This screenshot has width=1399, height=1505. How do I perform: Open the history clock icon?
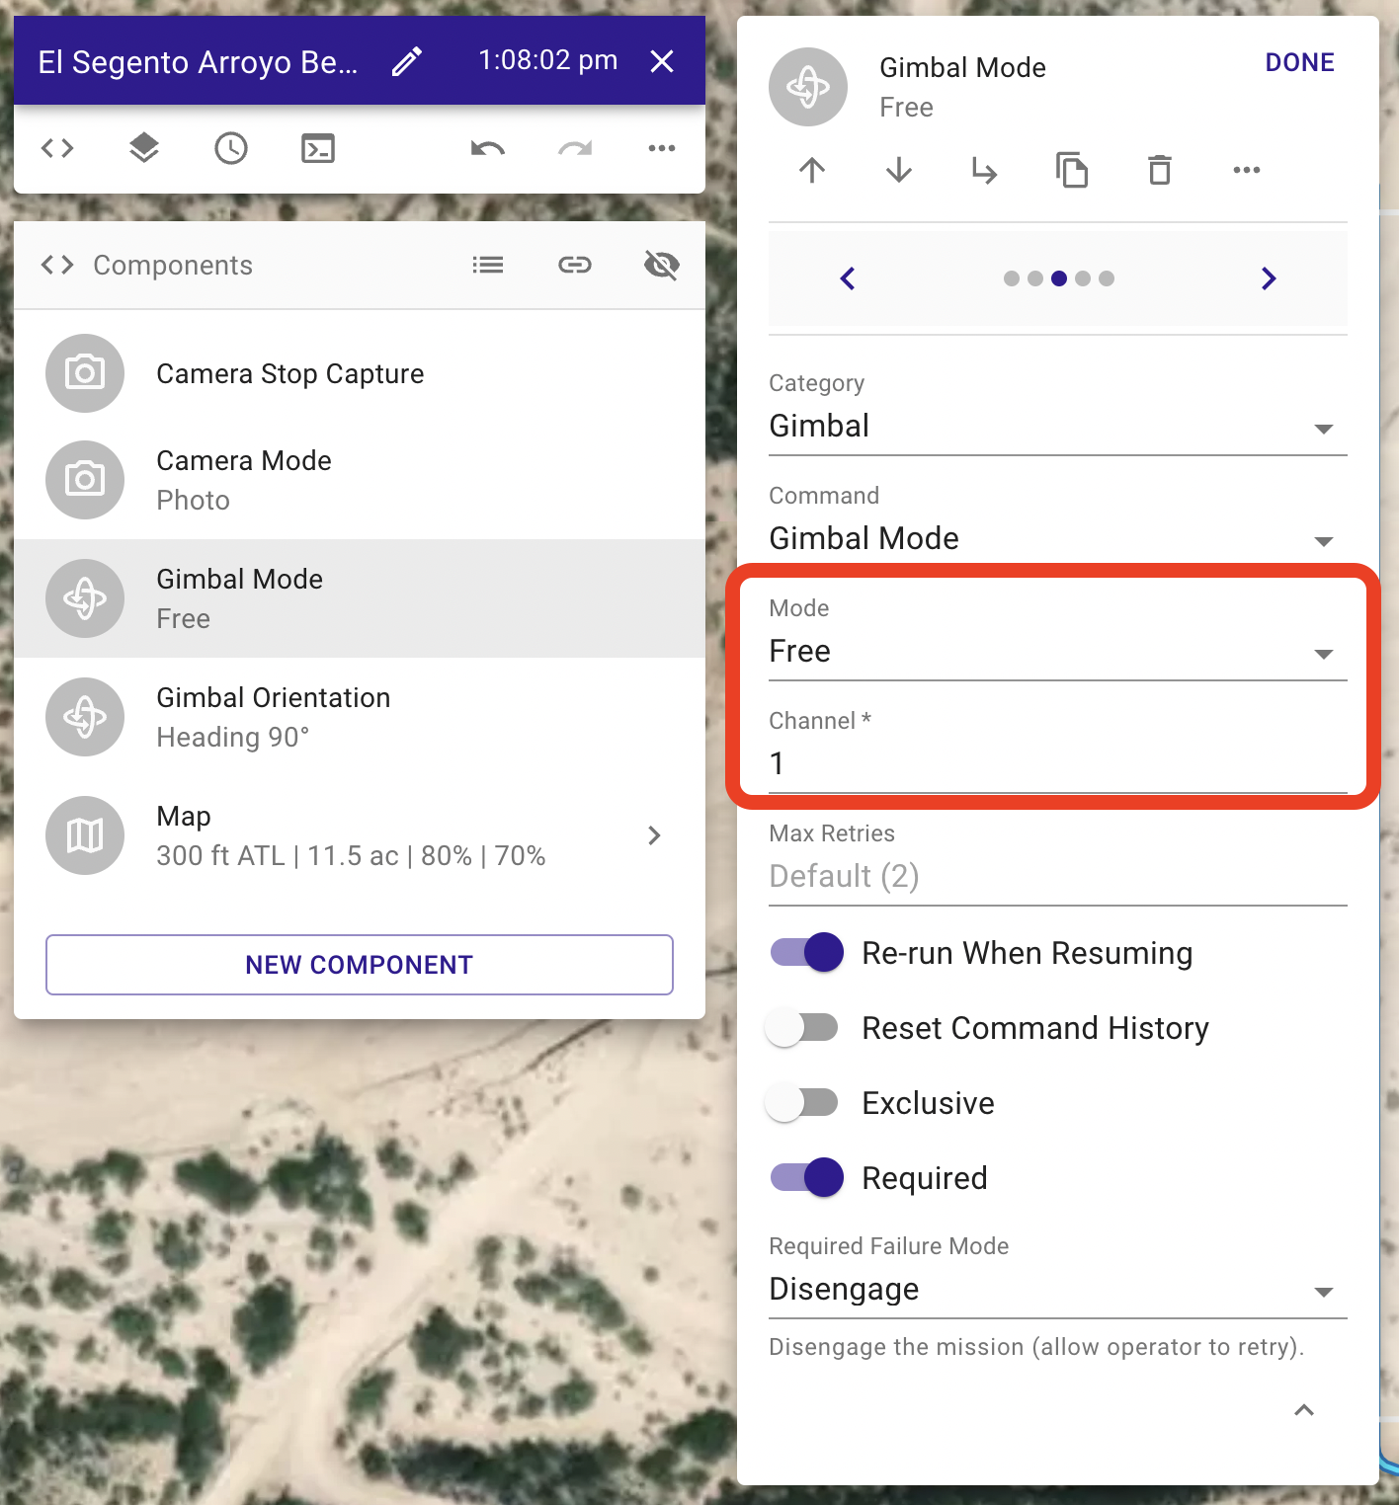coord(231,148)
